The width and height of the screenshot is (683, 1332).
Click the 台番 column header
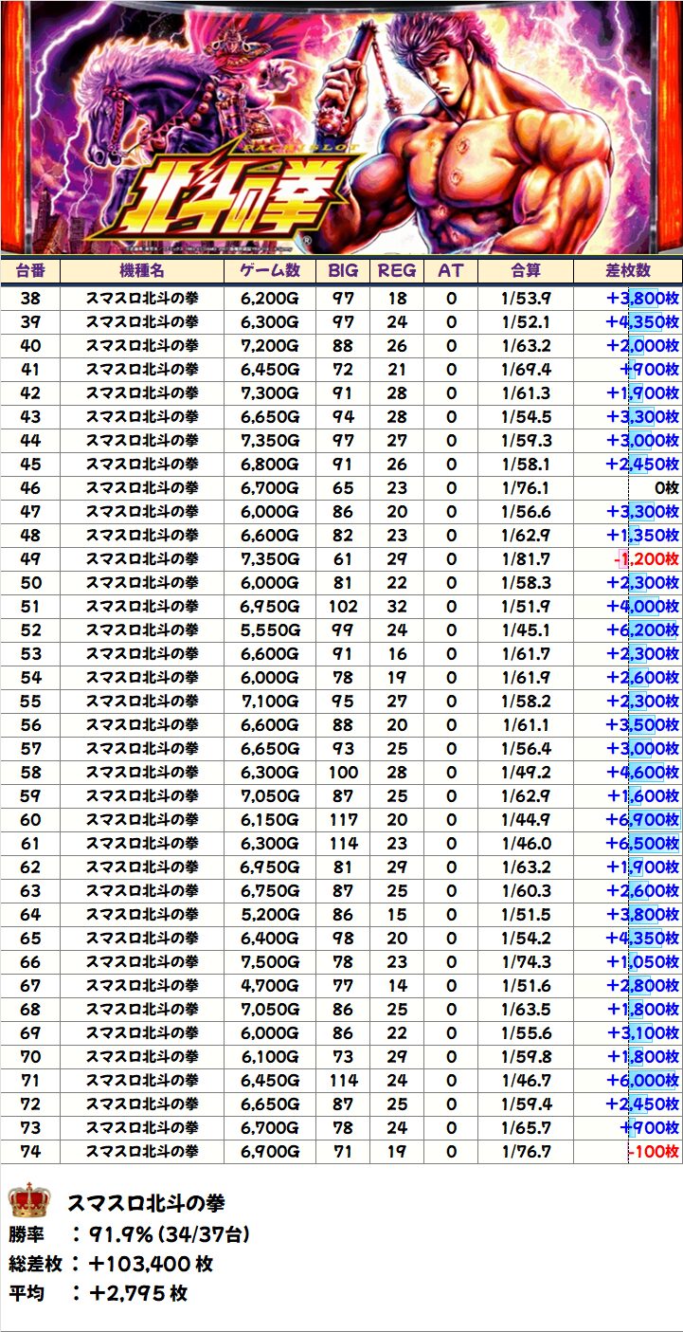click(30, 270)
